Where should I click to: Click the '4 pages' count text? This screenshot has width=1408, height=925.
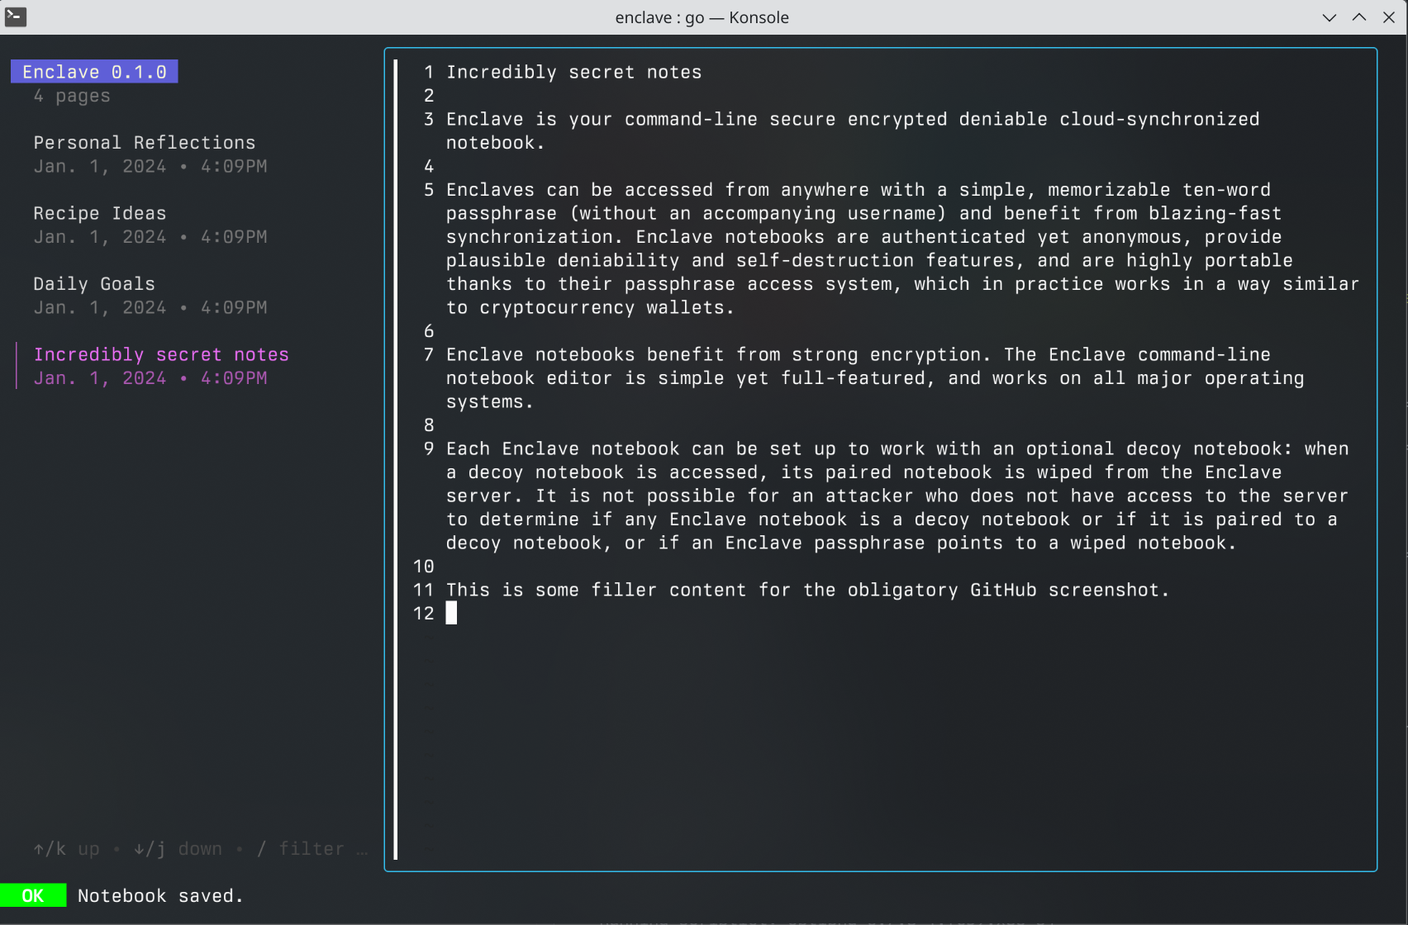coord(72,96)
